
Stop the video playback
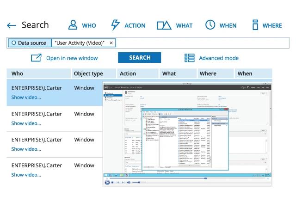112,182
